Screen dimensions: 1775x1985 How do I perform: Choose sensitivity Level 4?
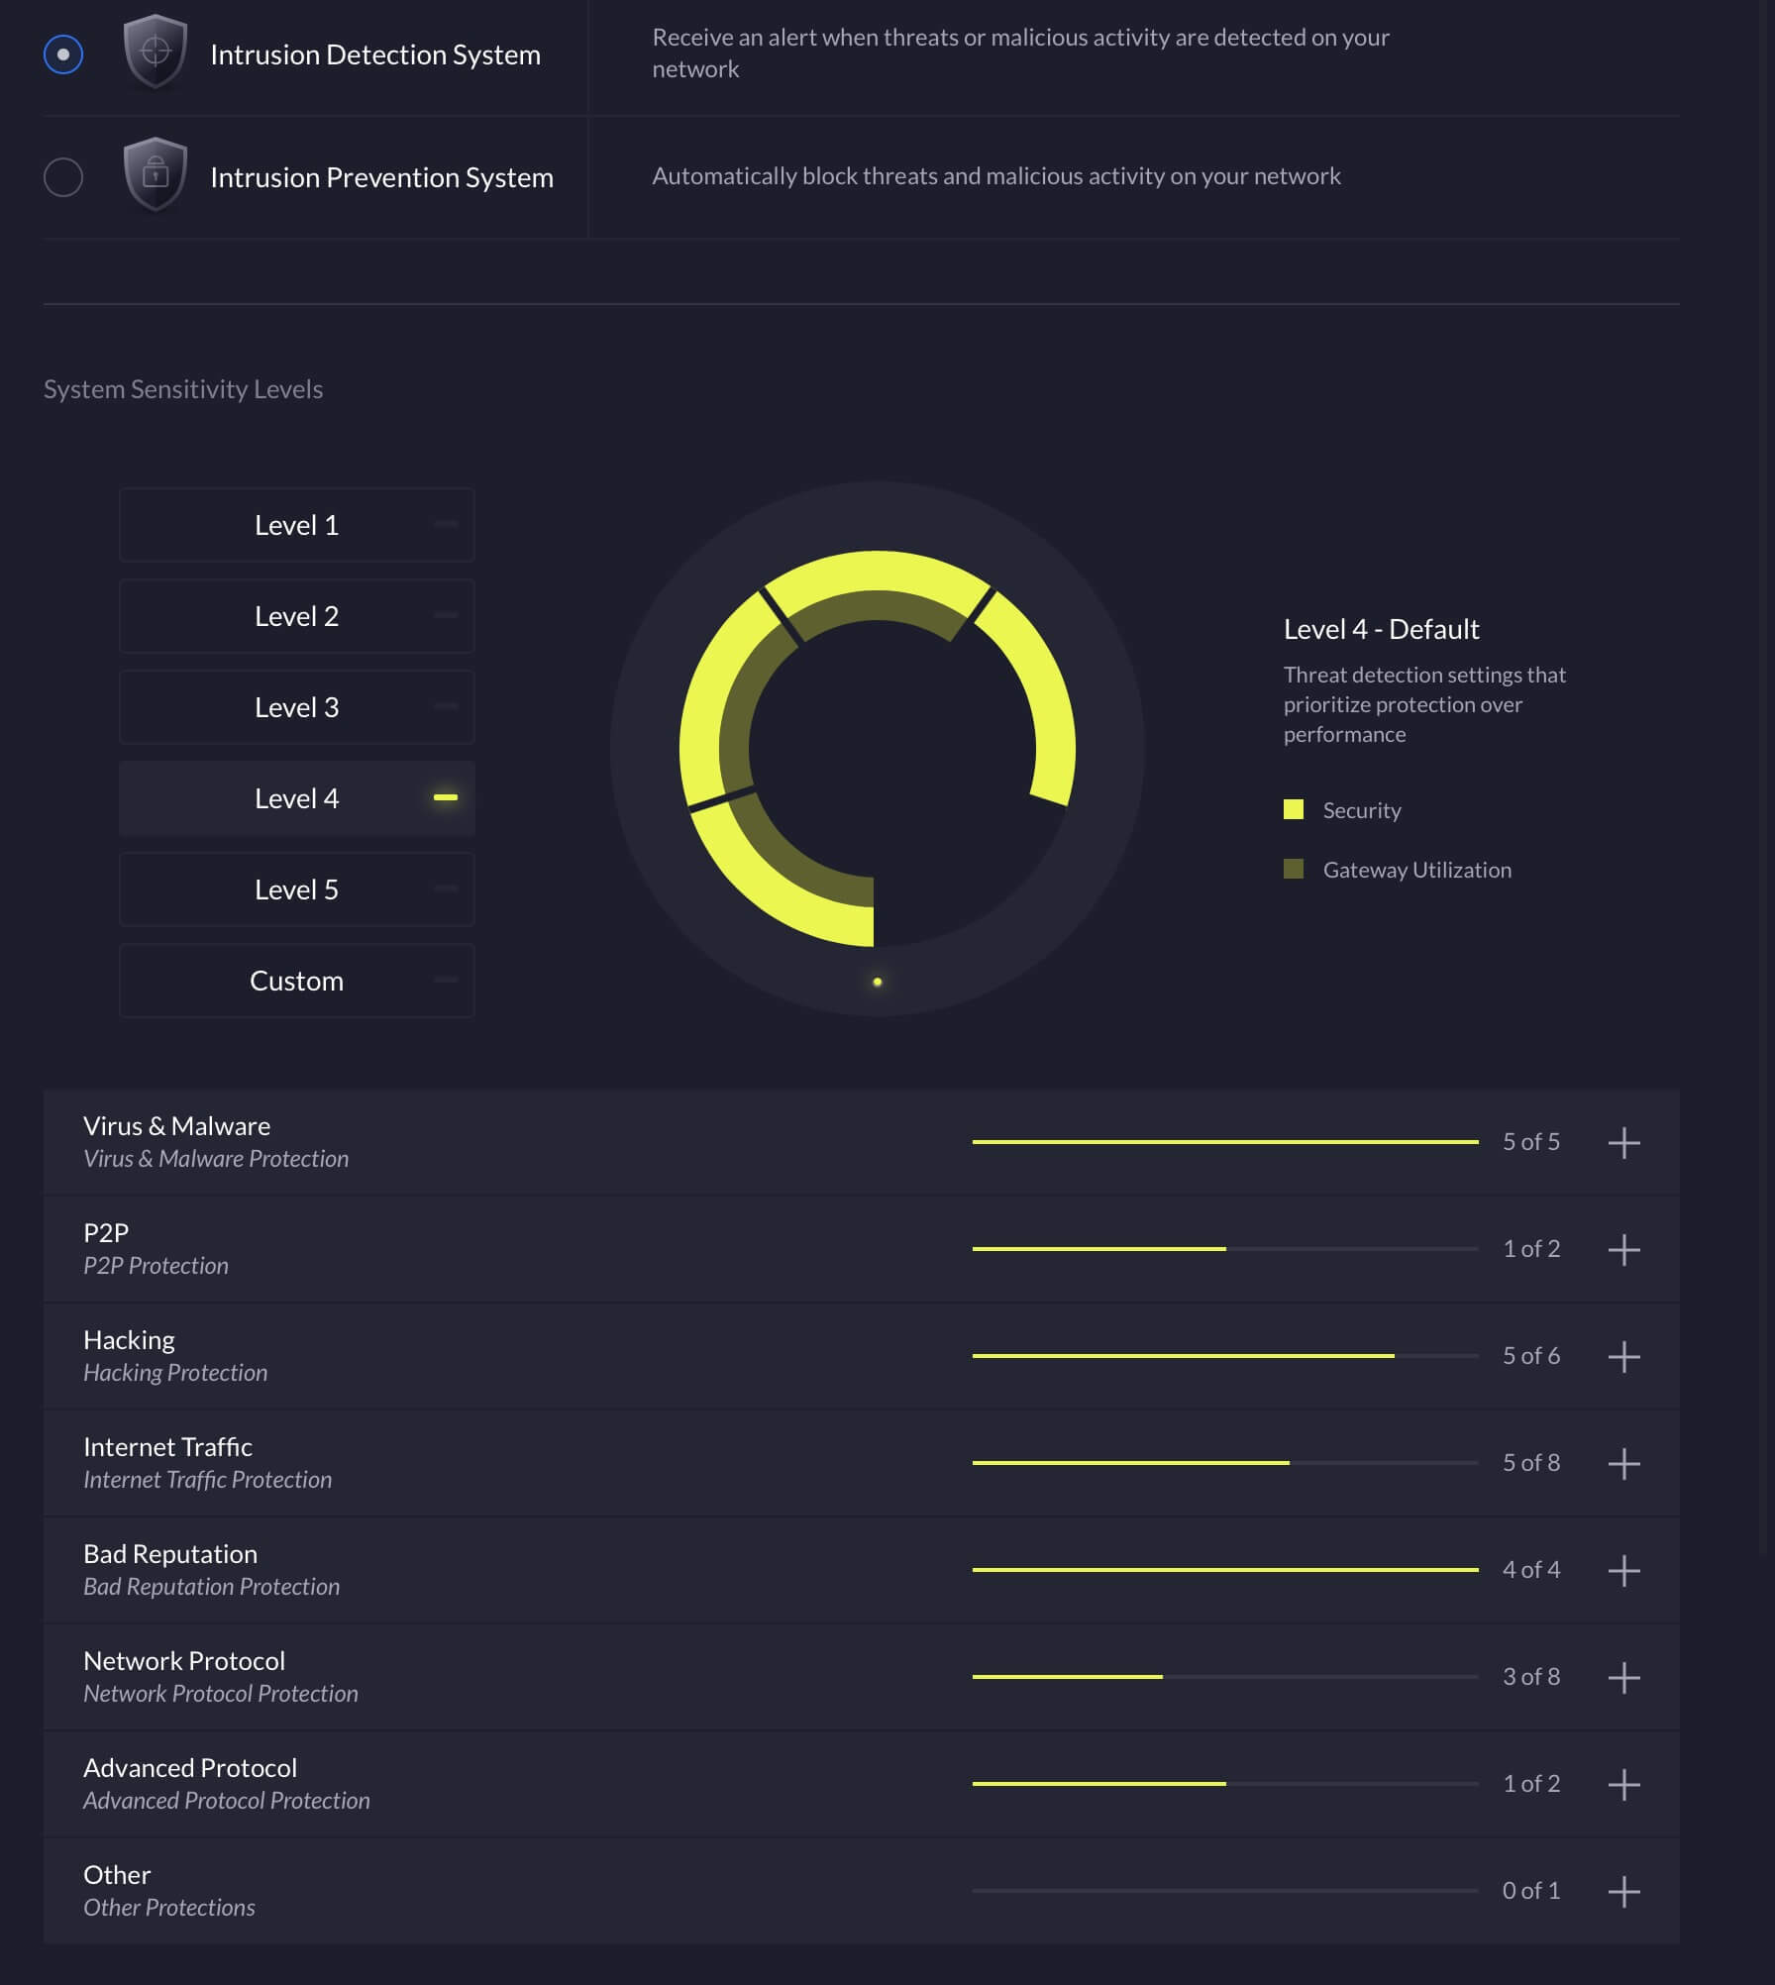297,798
